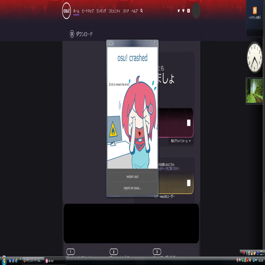Close the oh no! crash dialog
The image size is (265, 265).
[155, 42]
